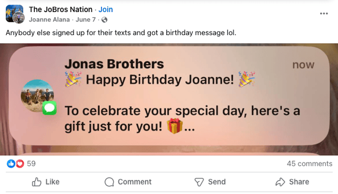Click the red heart reaction emoji
This screenshot has width=338, height=194.
[x=20, y=164]
